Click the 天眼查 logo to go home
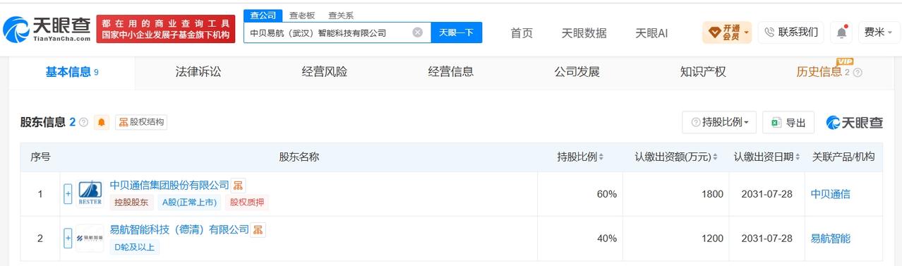Image resolution: width=902 pixels, height=266 pixels. coord(47,30)
